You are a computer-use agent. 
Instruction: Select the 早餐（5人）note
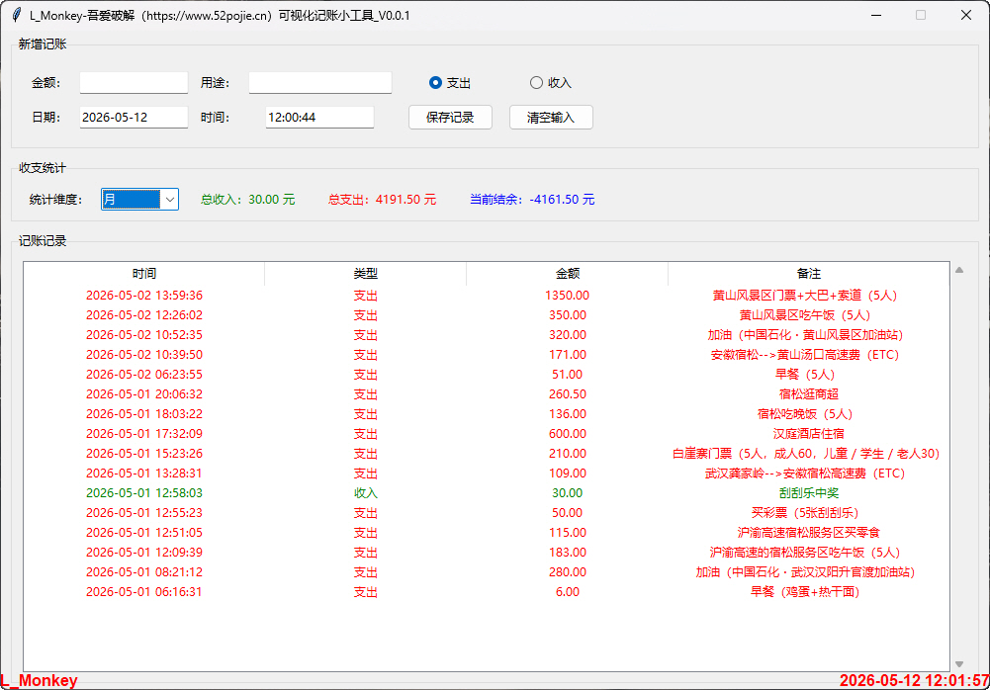pyautogui.click(x=805, y=375)
